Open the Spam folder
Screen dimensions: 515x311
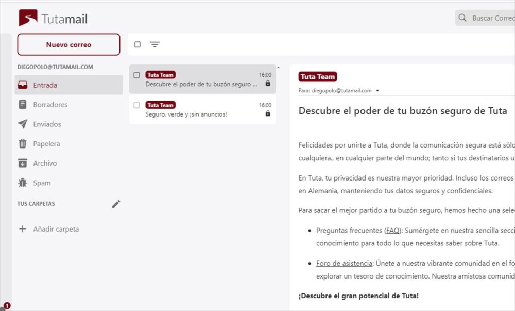68,183
